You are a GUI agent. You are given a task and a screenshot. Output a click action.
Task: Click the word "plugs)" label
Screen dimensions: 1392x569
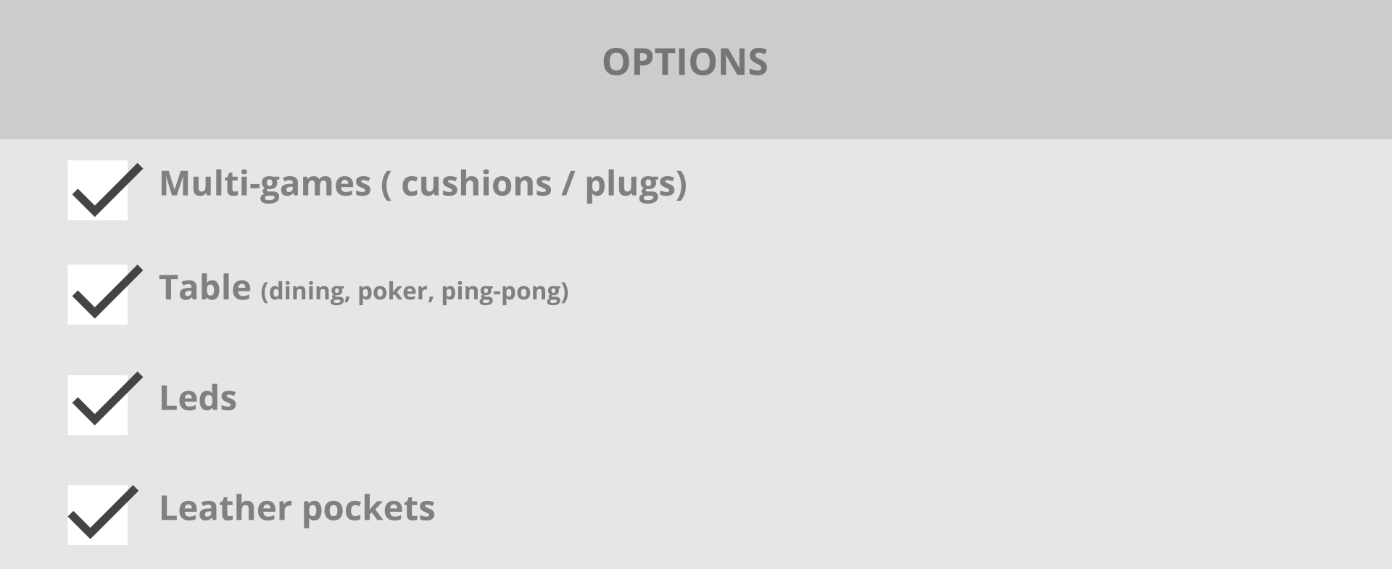(636, 185)
